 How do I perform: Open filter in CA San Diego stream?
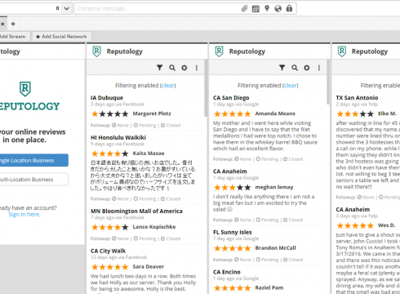pyautogui.click(x=282, y=68)
